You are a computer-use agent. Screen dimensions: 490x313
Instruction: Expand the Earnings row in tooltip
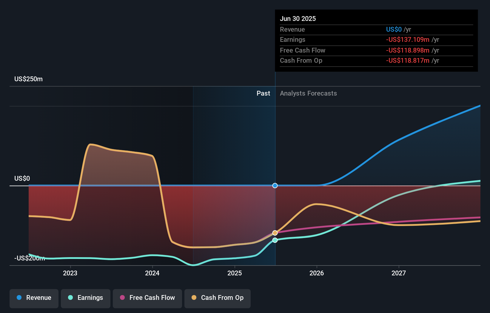(293, 40)
